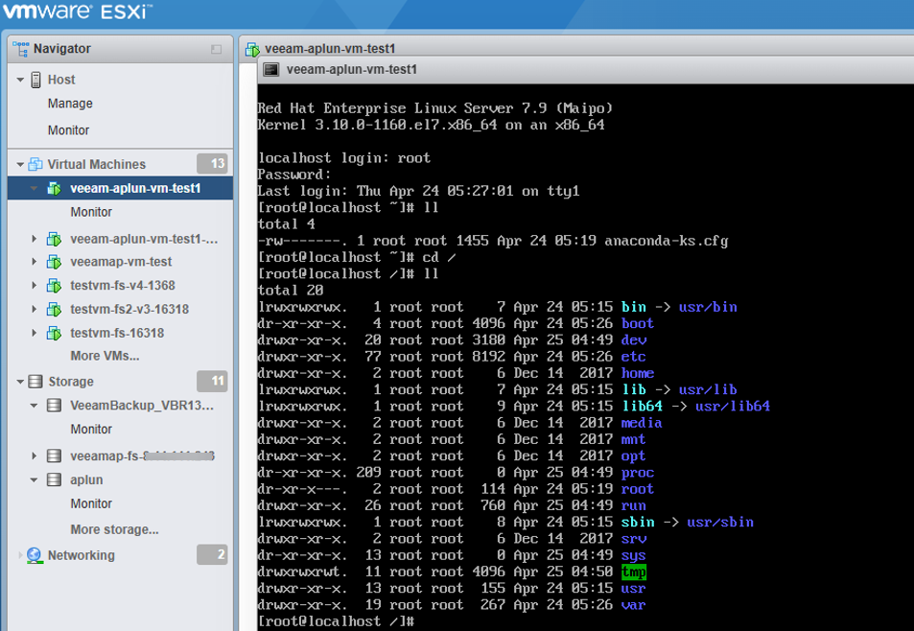Viewport: 914px width, 631px height.
Task: Click the icon of the truncated veeam-aplun-vm-test1-... VM
Action: click(55, 239)
